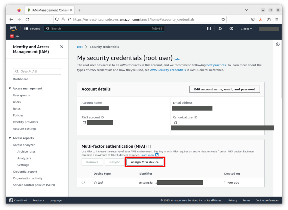Image resolution: width=288 pixels, height=210 pixels.
Task: Click the Info link beside page title
Action: (177, 59)
